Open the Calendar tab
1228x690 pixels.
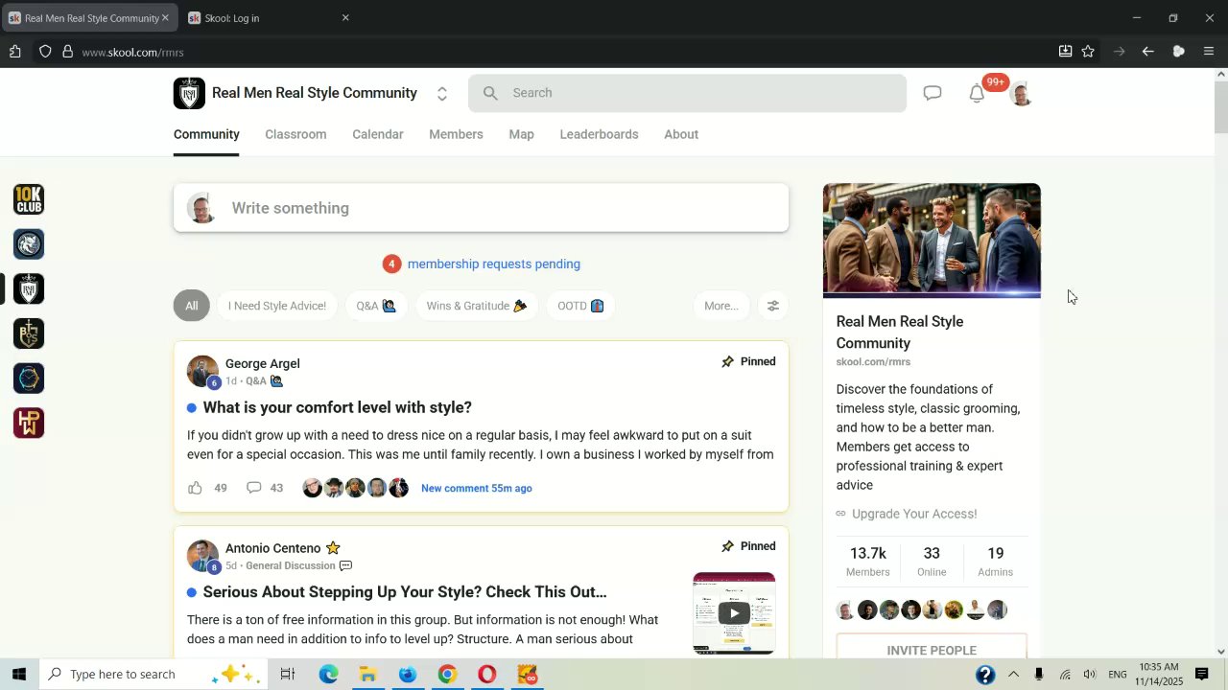(378, 134)
